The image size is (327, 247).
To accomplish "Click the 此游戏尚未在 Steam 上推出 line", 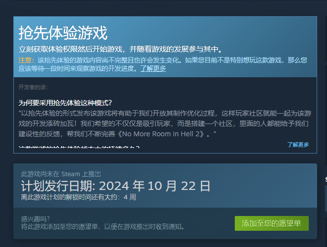I will [x=61, y=174].
